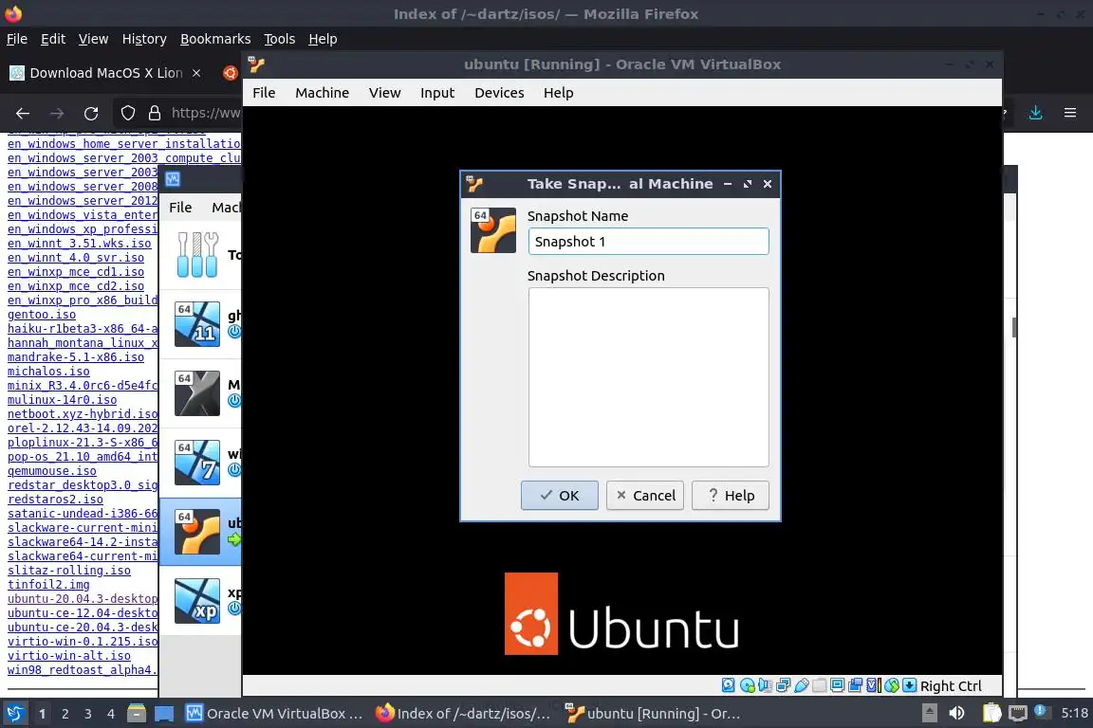Reload the Firefox page
The width and height of the screenshot is (1093, 728).
click(x=91, y=113)
